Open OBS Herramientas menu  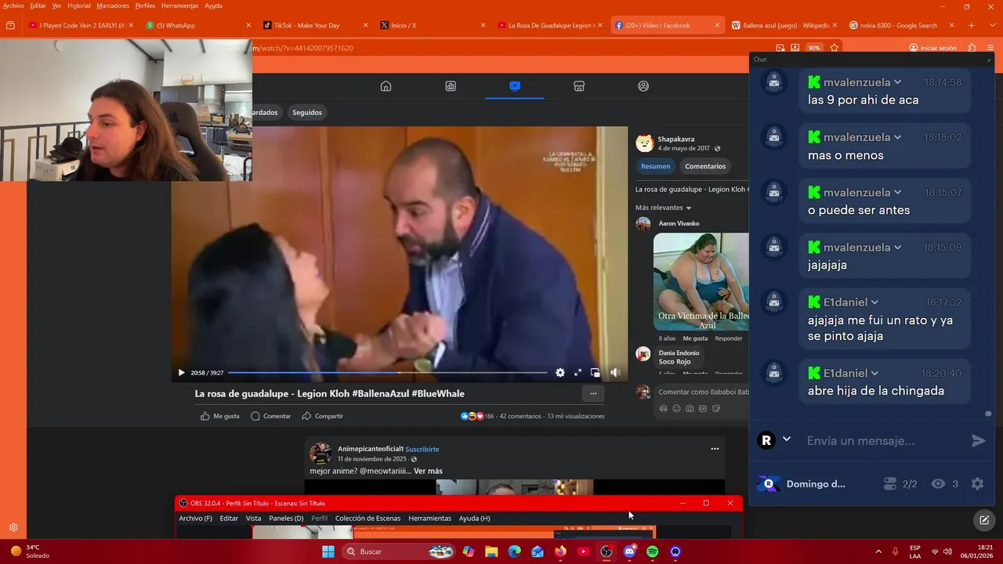tap(429, 518)
